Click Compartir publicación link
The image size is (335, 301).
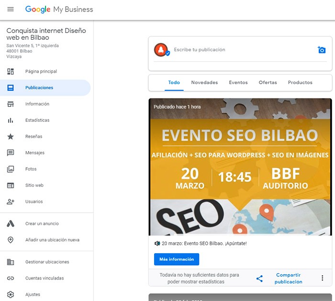[x=288, y=279]
